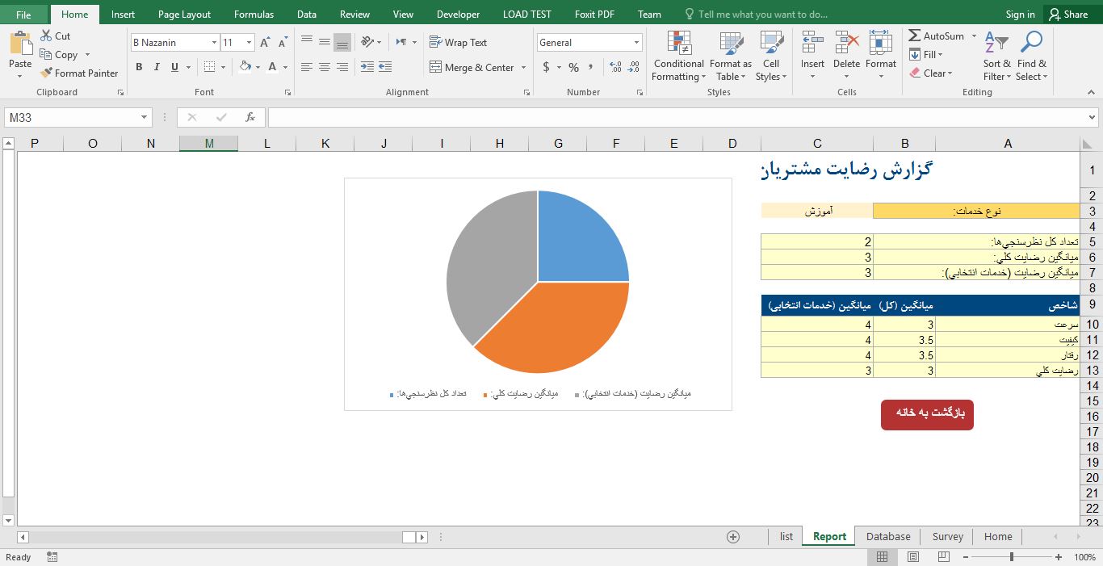
Task: Toggle Italic formatting
Action: point(157,67)
